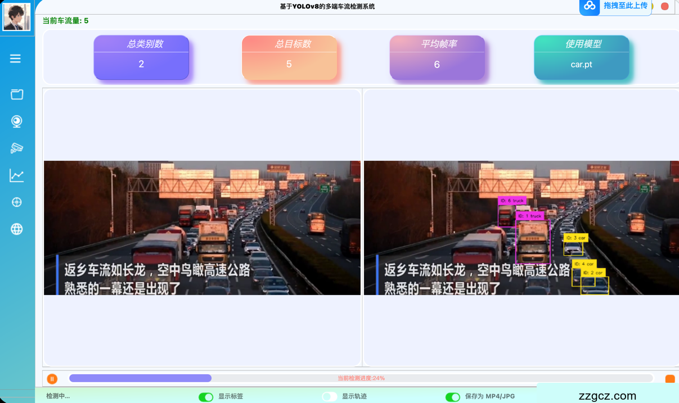The height and width of the screenshot is (403, 679).
Task: Pause detection with the orange pause button
Action: [x=52, y=379]
